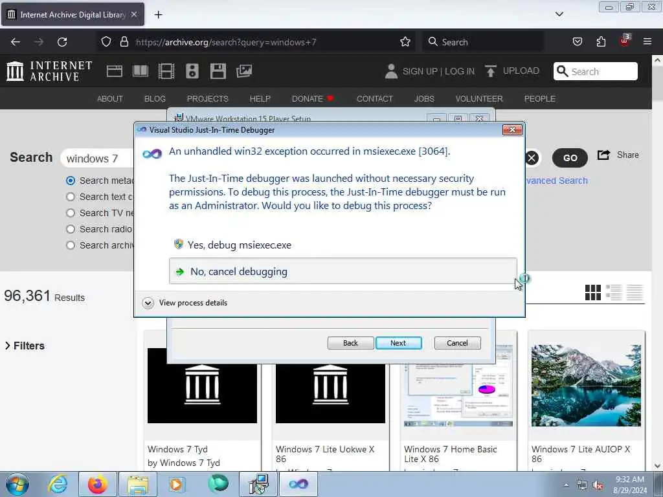Open the CONTACT menu item
The image size is (663, 497).
(375, 98)
